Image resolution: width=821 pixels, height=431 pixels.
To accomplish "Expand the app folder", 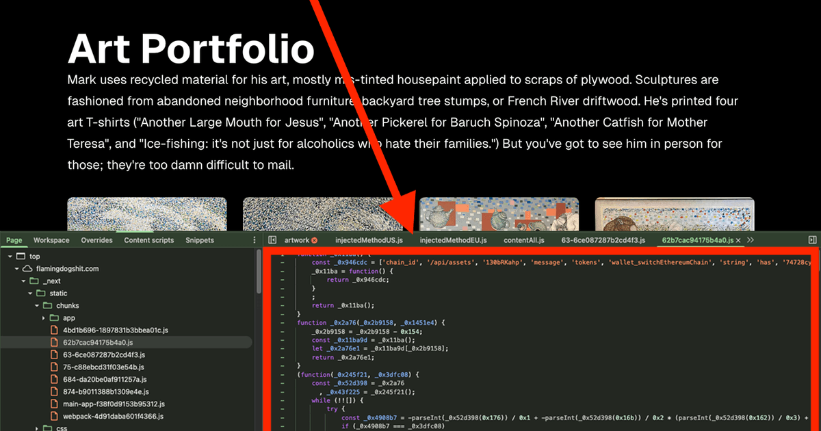I will pyautogui.click(x=44, y=317).
